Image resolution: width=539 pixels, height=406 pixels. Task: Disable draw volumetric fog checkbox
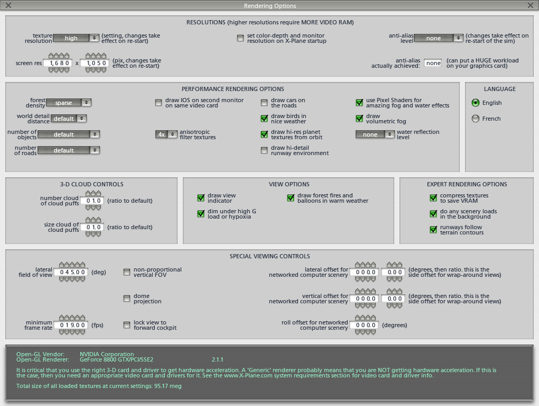pos(359,119)
